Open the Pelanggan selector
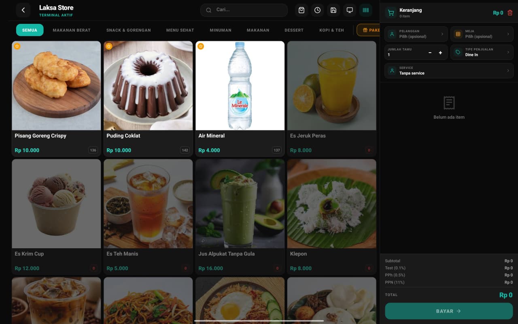Viewport: 518px width, 324px height. [x=416, y=34]
